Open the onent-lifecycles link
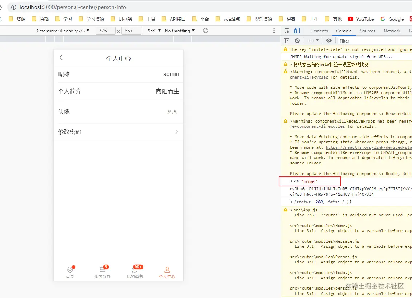The height and width of the screenshot is (298, 412). (309, 77)
